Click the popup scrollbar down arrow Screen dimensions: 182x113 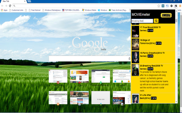[x=176, y=102]
